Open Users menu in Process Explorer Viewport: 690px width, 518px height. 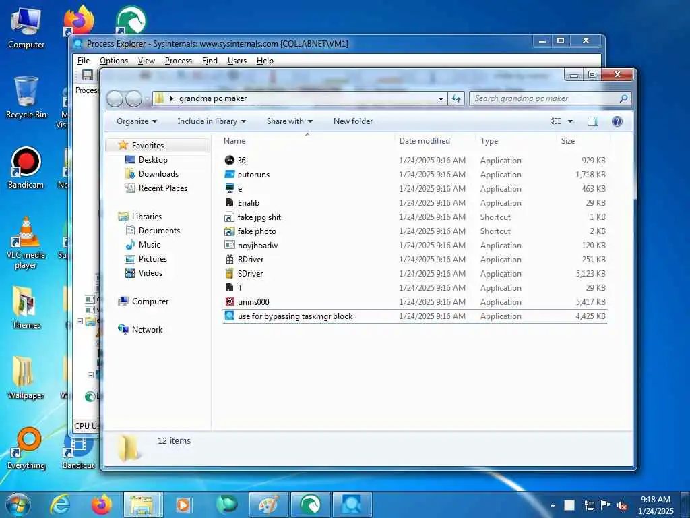pyautogui.click(x=237, y=61)
